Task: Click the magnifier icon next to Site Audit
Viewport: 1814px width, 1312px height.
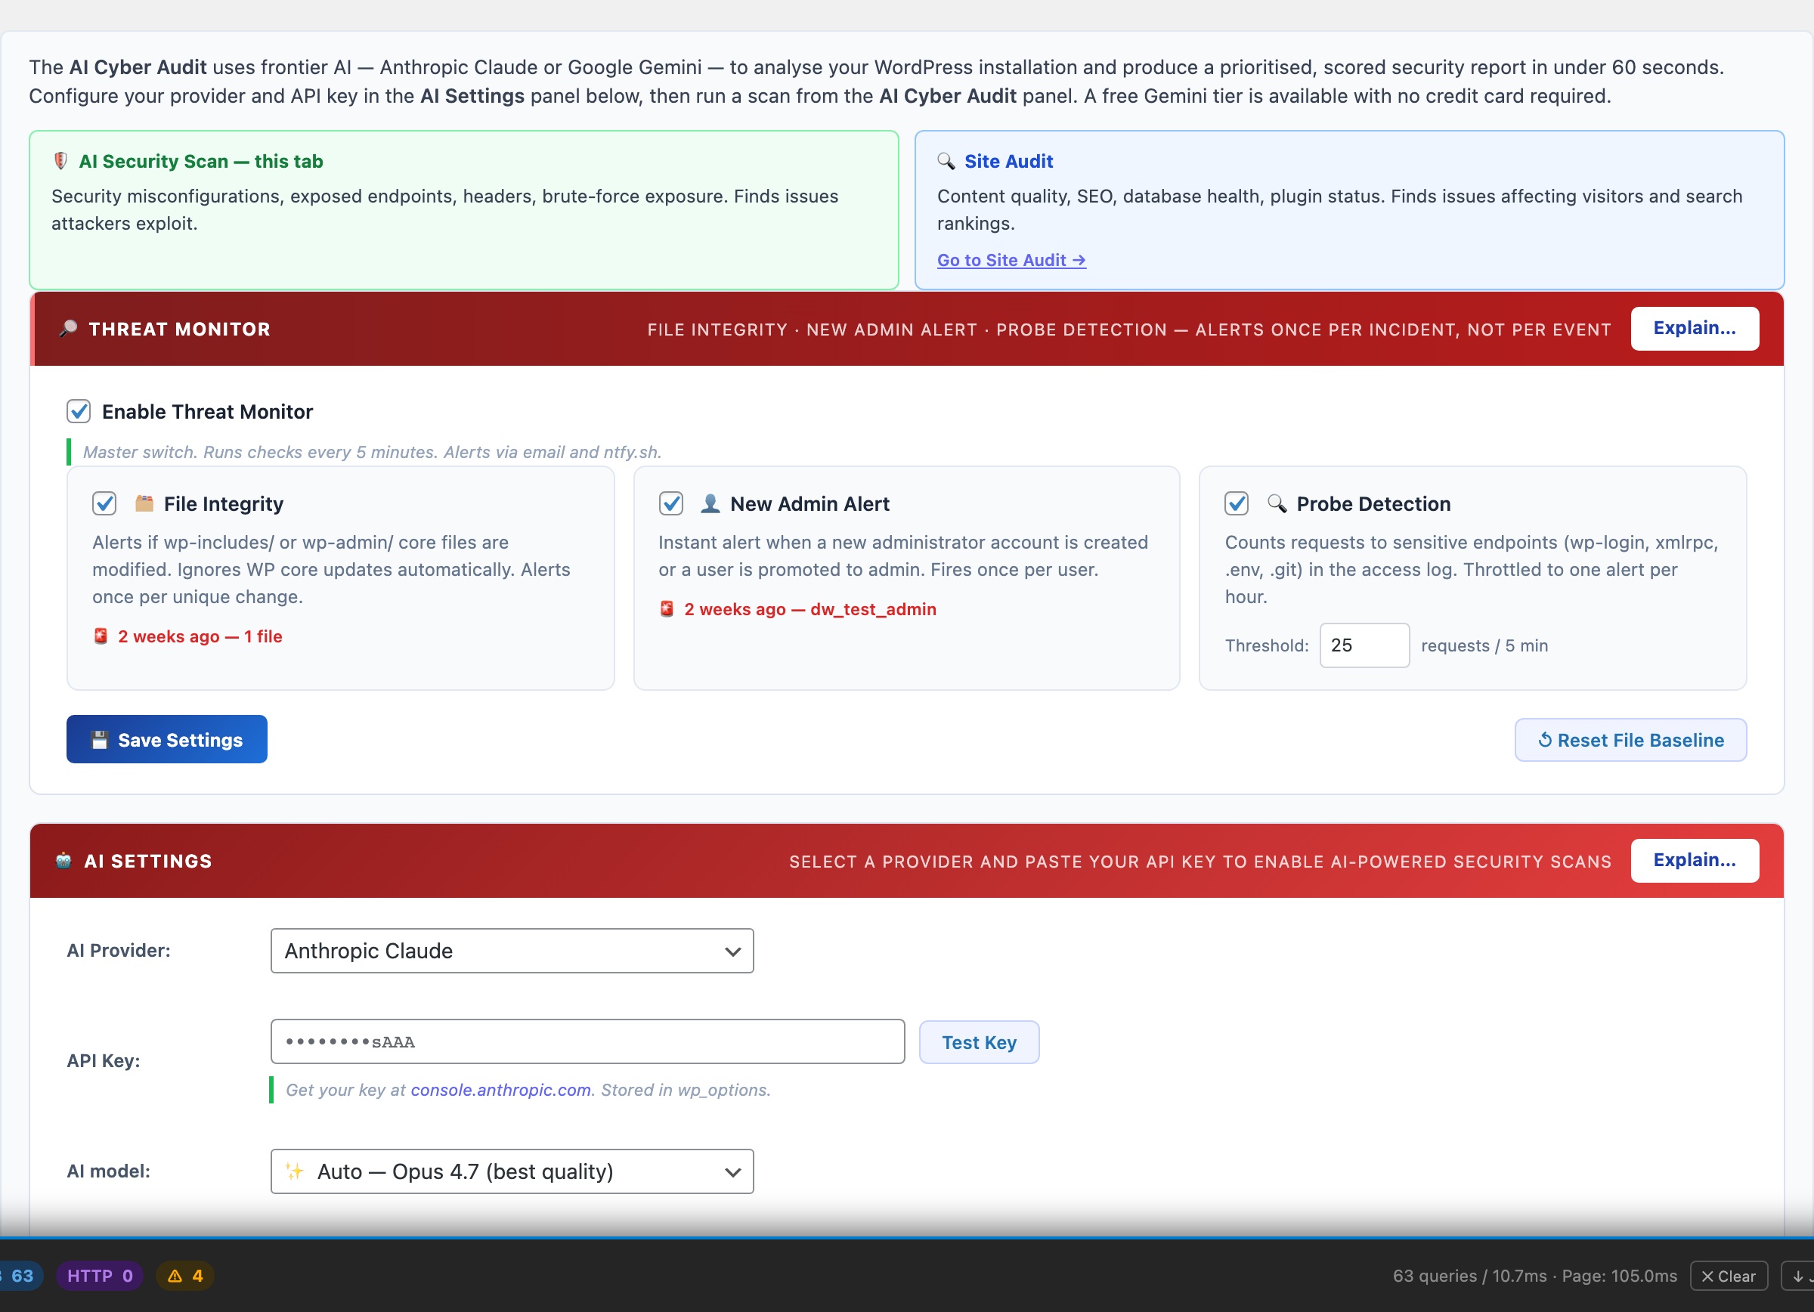Action: click(946, 162)
